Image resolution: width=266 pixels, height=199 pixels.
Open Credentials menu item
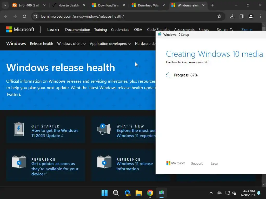coord(120,30)
